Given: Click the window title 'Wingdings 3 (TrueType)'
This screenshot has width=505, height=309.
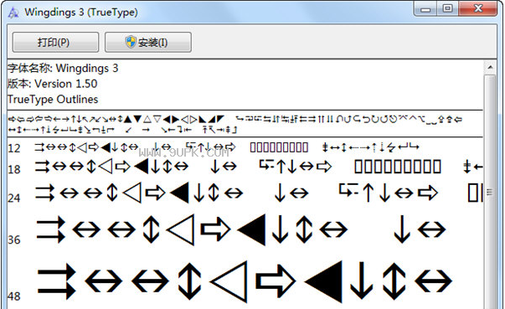Looking at the screenshot, I should coord(81,13).
